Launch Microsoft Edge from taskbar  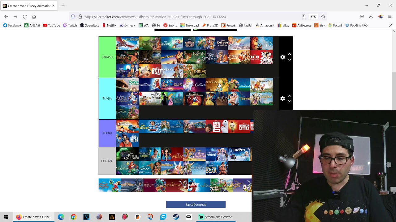61,217
